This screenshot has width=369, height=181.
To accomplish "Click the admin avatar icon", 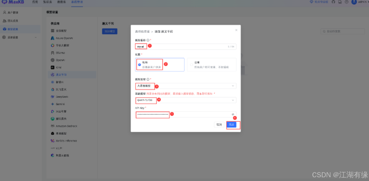I will 354,2.
